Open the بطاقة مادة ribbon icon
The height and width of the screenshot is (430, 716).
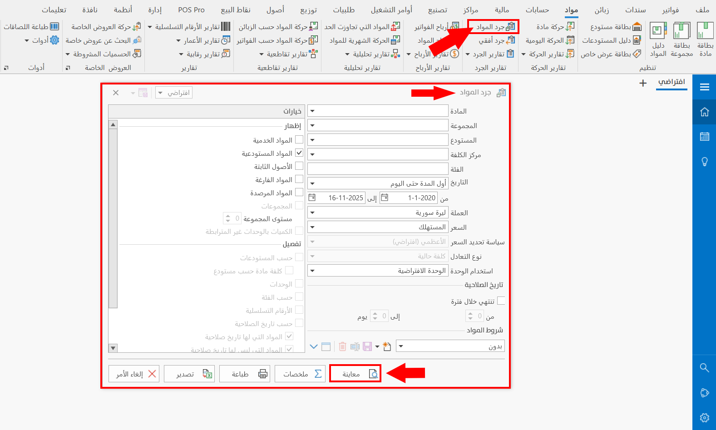click(705, 40)
